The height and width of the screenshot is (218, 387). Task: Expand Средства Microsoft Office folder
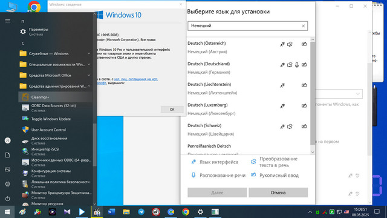point(56,75)
